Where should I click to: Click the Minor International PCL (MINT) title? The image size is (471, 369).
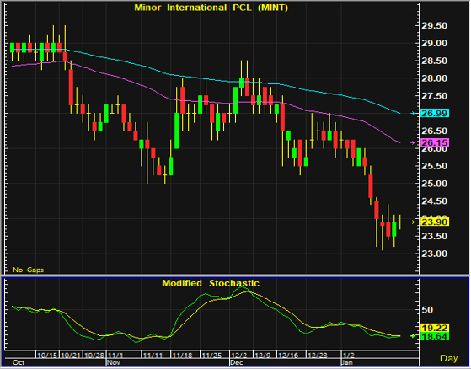(211, 8)
